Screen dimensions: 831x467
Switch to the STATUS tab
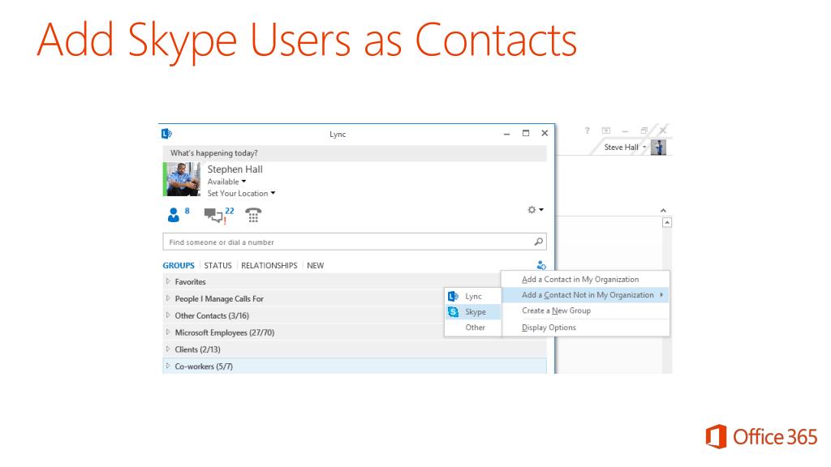(x=217, y=265)
